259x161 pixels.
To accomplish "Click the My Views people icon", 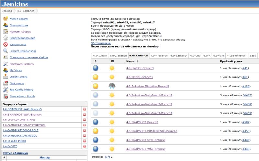I will [6, 70].
